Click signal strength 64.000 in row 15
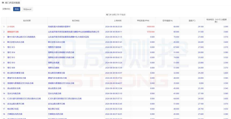This screenshot has height=119, width=231. (176, 99)
